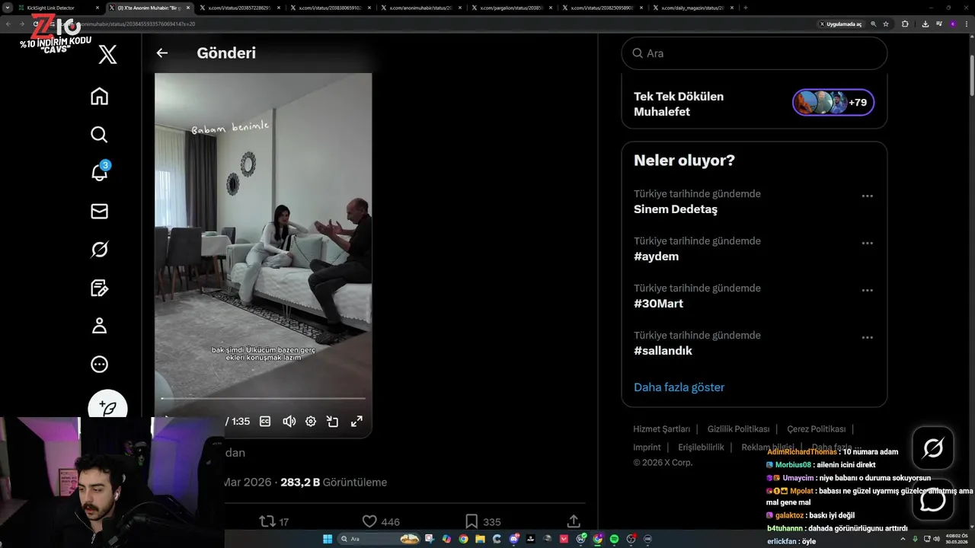The image size is (975, 548).
Task: Open the More circle menu in sidebar
Action: click(x=99, y=365)
